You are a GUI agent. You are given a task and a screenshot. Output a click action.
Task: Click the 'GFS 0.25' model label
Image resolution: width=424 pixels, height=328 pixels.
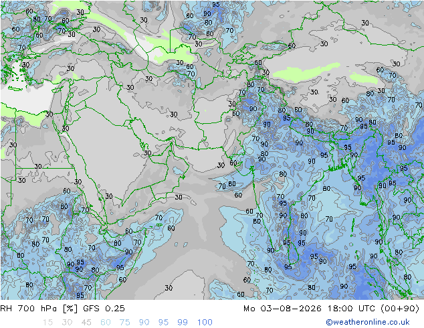104,309
